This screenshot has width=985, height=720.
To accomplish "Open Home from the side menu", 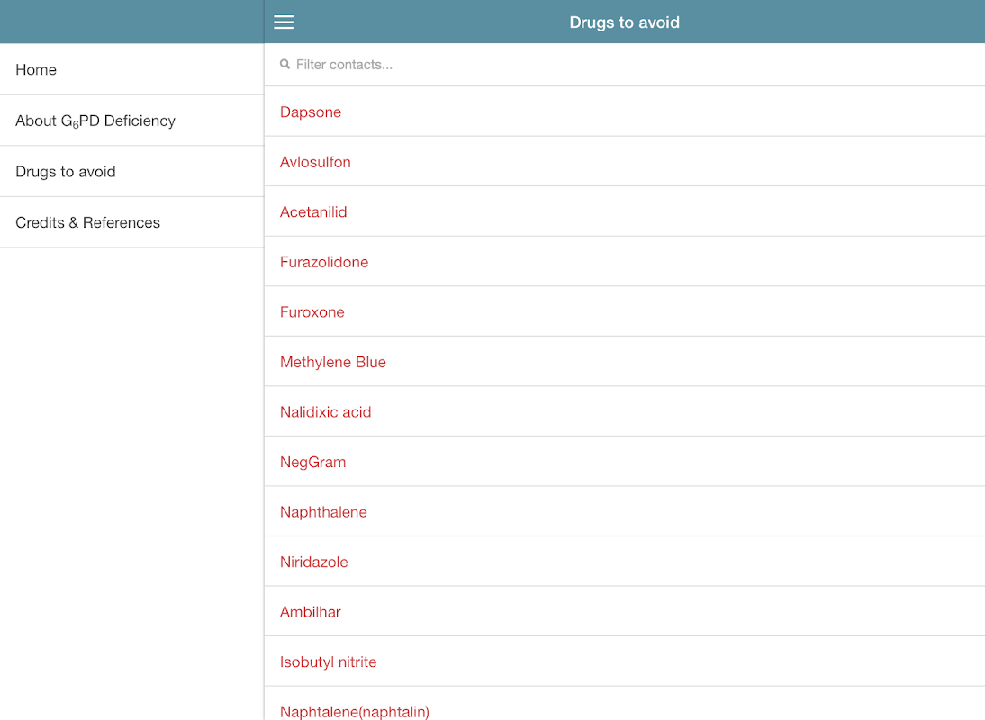I will click(36, 70).
